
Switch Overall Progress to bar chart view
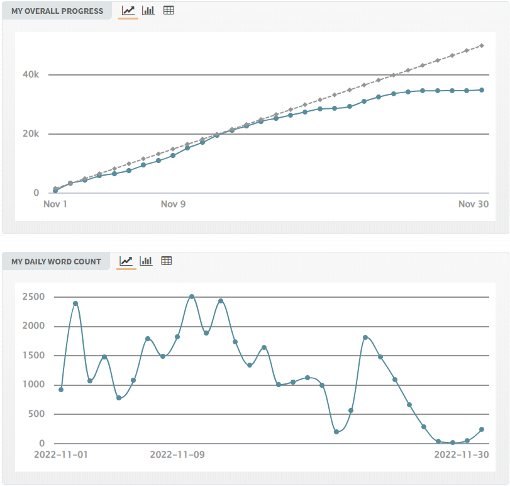[x=148, y=11]
